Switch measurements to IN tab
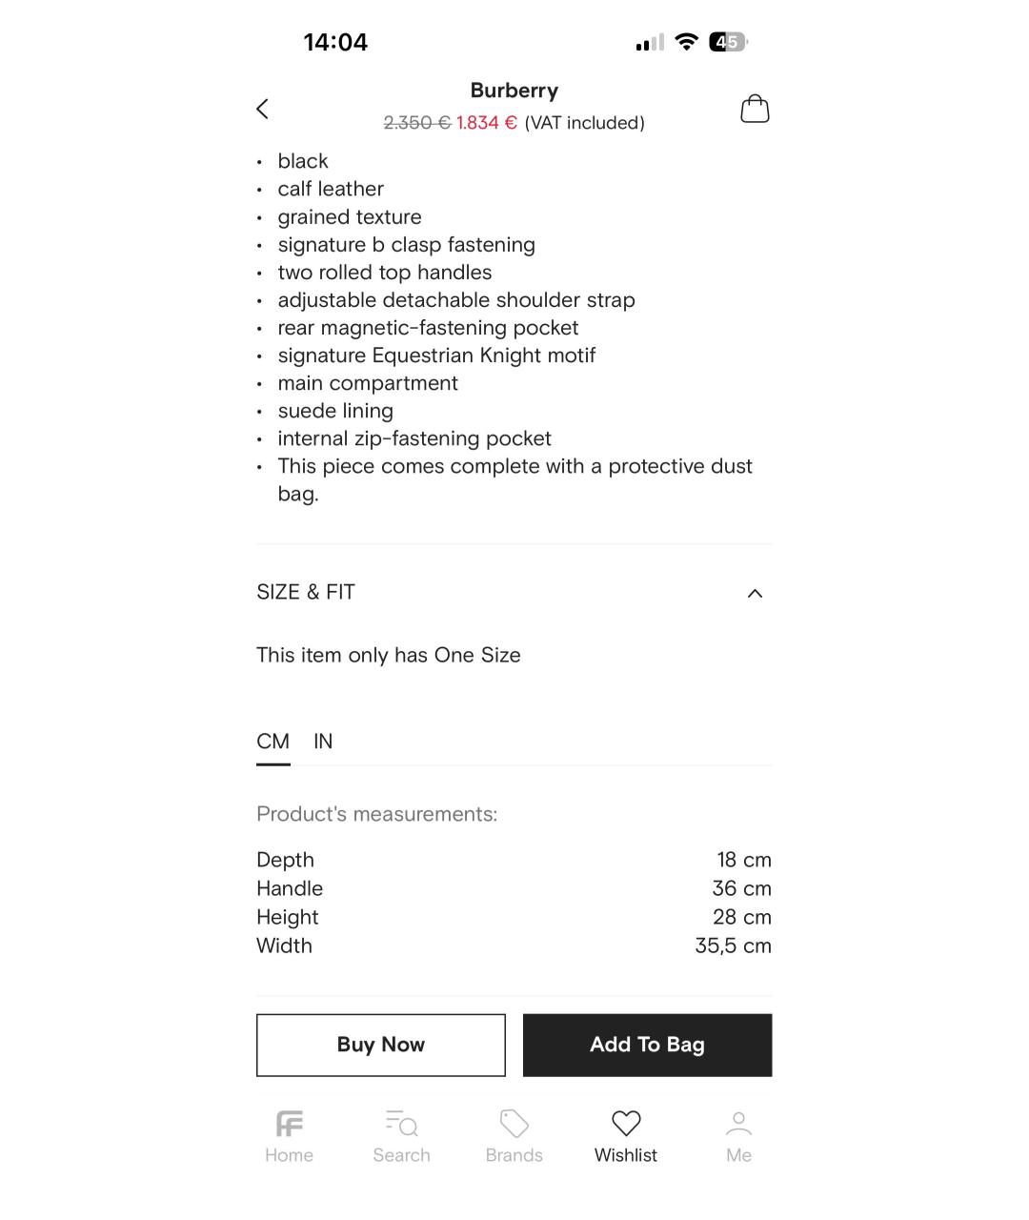The height and width of the screenshot is (1220, 1029). [323, 742]
